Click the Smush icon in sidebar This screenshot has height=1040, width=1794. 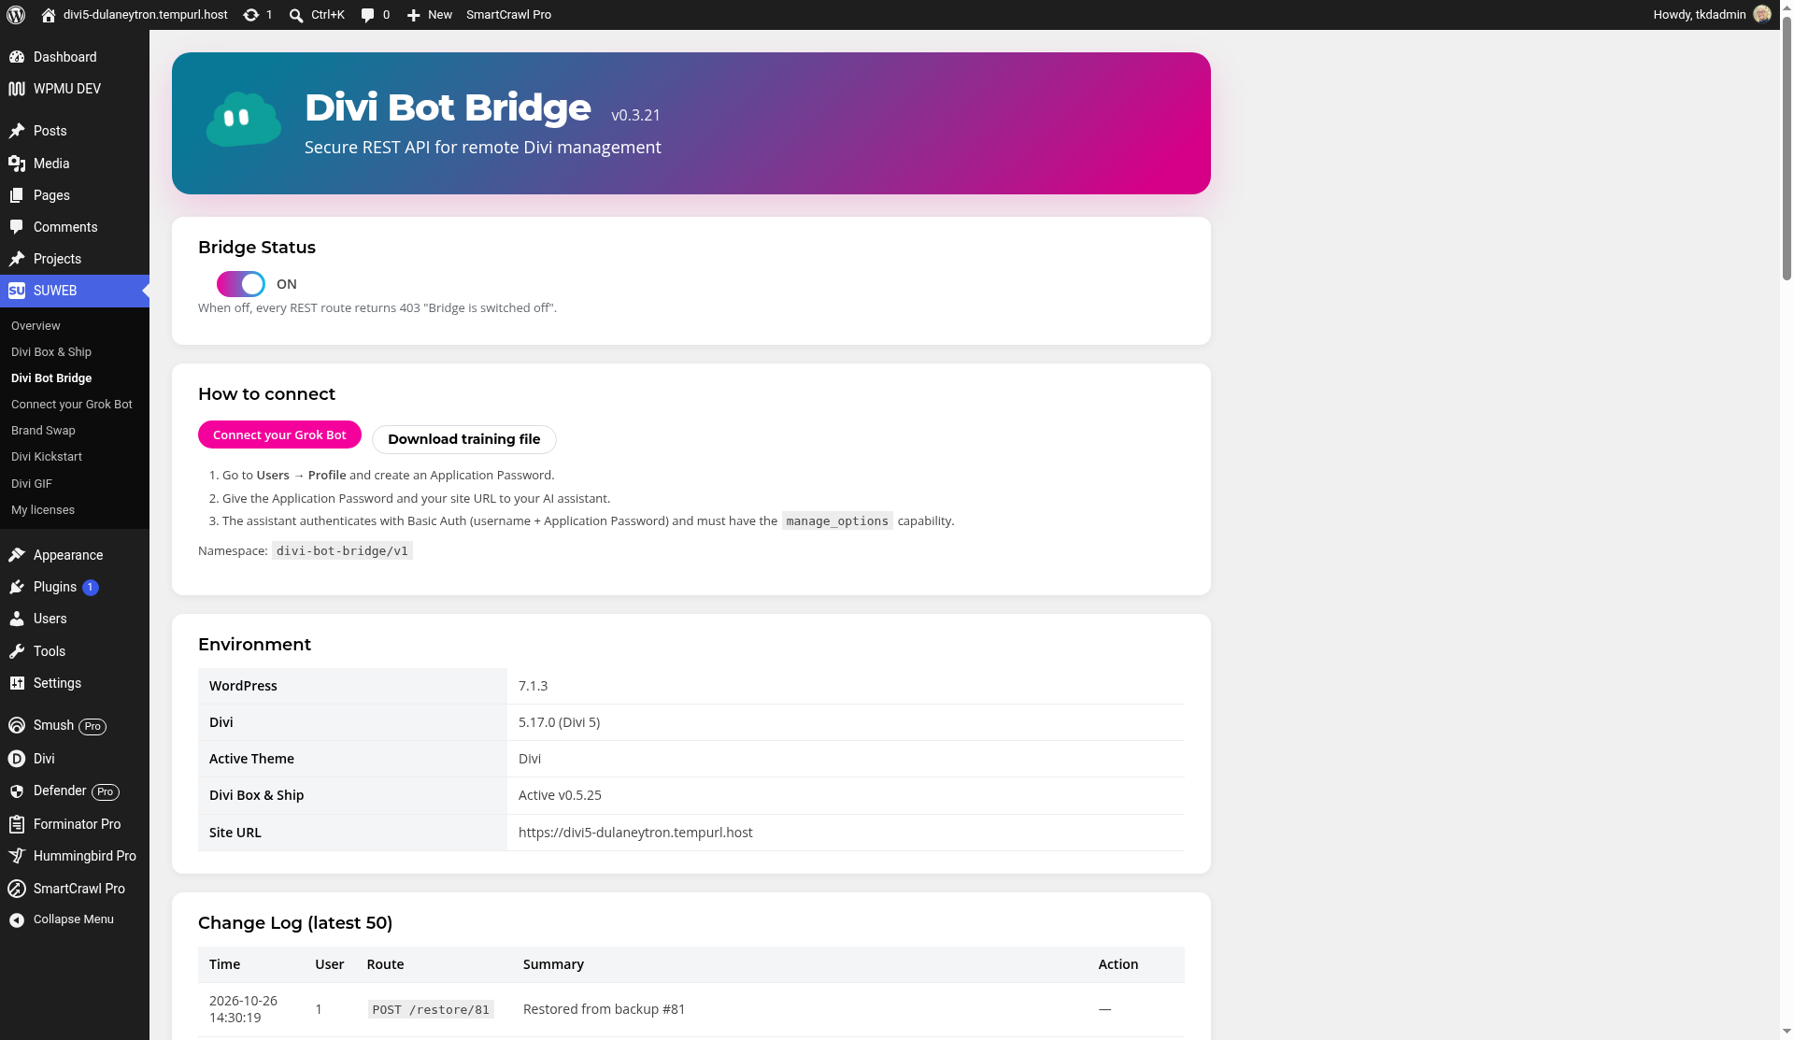point(17,725)
